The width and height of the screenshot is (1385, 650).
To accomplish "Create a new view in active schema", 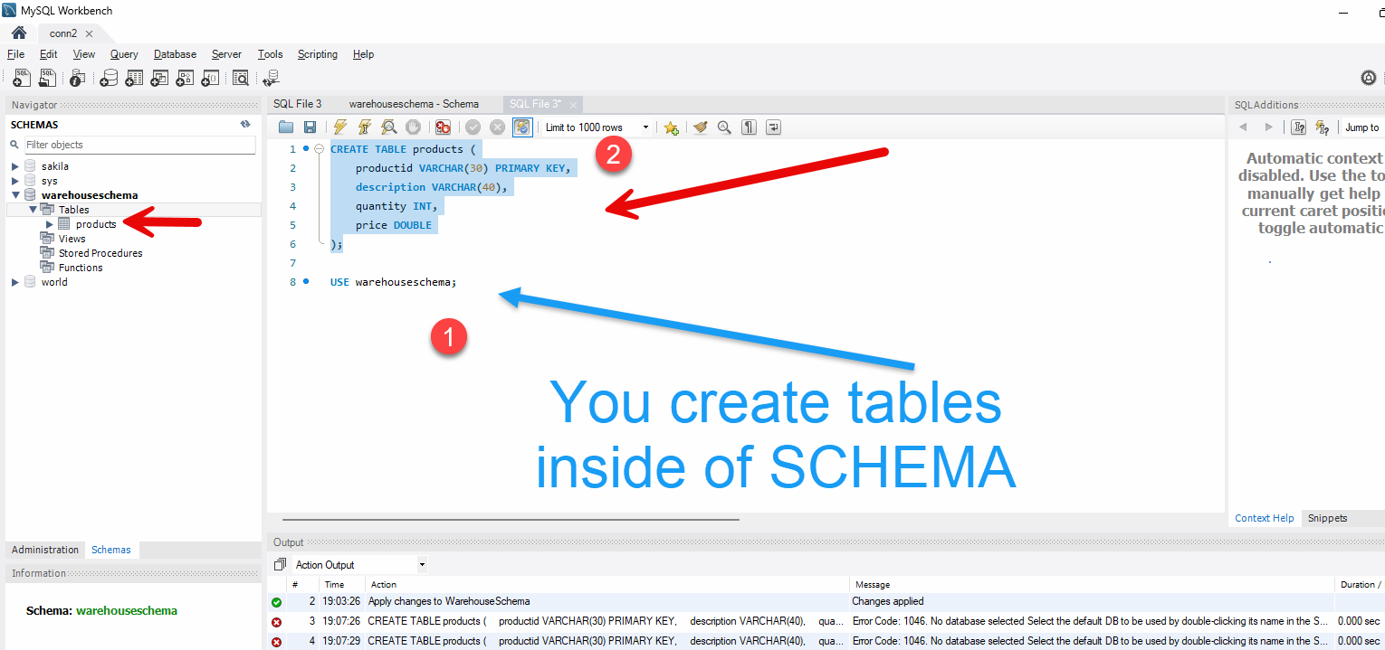I will coord(160,78).
